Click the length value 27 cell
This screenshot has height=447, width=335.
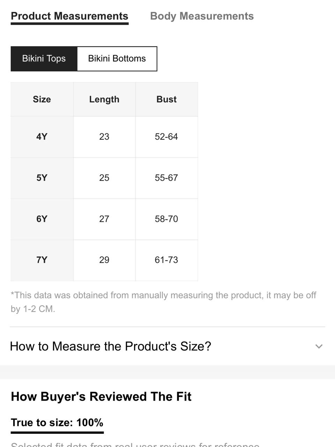[x=104, y=219]
